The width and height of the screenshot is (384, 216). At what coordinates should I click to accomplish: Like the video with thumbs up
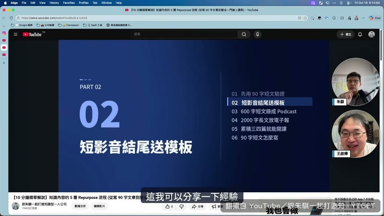pos(169,206)
